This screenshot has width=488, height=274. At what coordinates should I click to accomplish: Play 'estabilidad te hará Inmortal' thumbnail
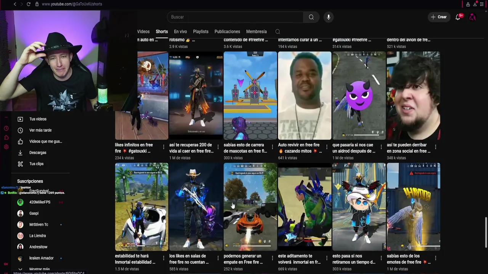(141, 207)
